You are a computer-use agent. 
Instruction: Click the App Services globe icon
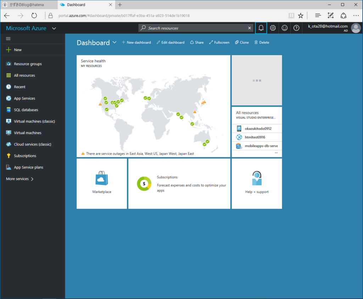coord(9,98)
